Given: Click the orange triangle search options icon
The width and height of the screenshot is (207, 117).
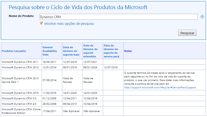Looking at the screenshot, I should pos(41,23).
